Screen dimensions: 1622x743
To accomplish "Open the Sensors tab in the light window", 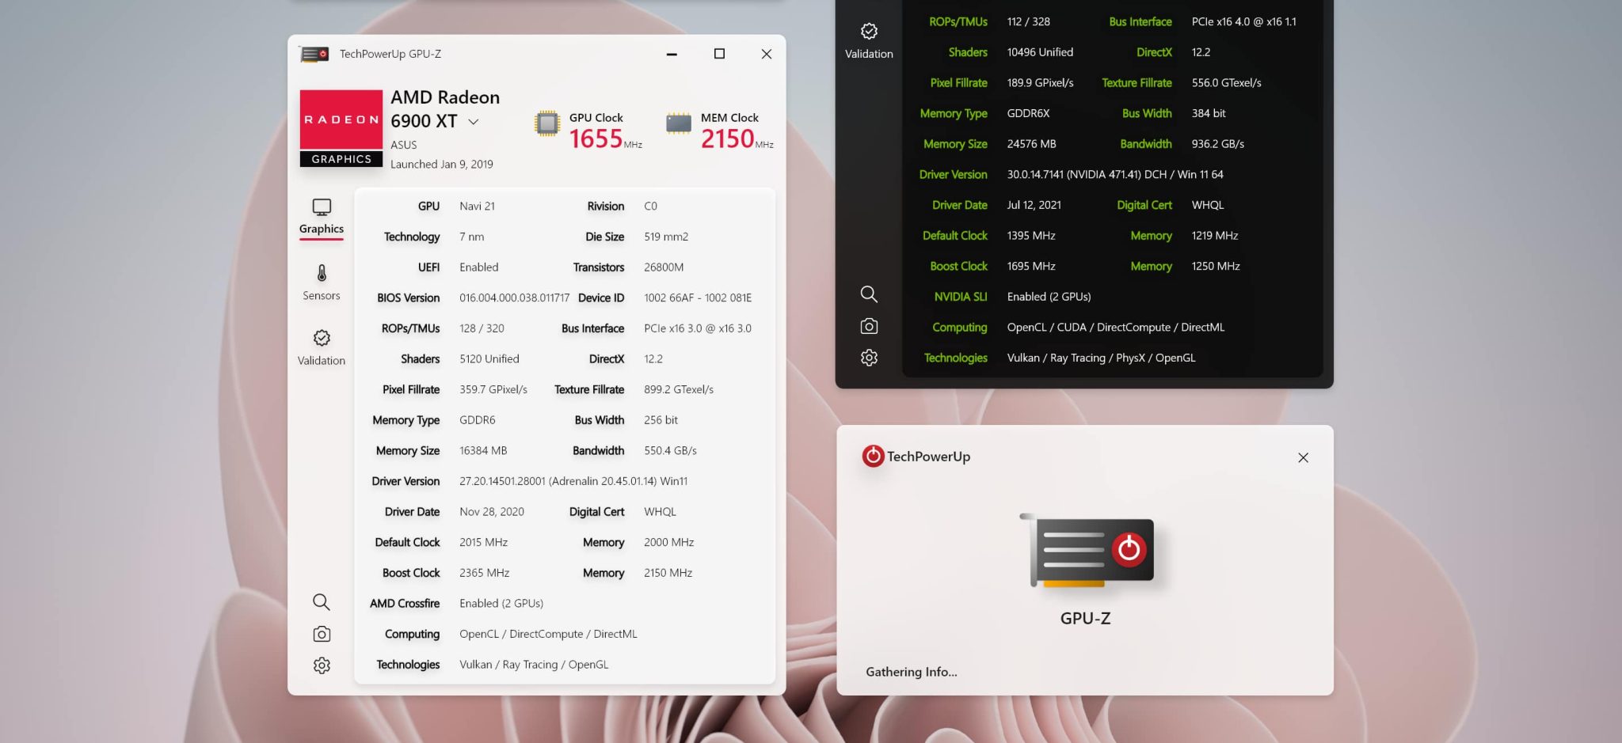I will coord(321,282).
